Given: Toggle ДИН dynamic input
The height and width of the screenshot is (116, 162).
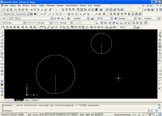Looking at the screenshot, I should [88, 115].
